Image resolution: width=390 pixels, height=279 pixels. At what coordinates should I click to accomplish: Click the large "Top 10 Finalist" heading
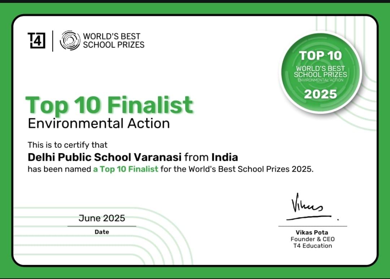click(109, 105)
